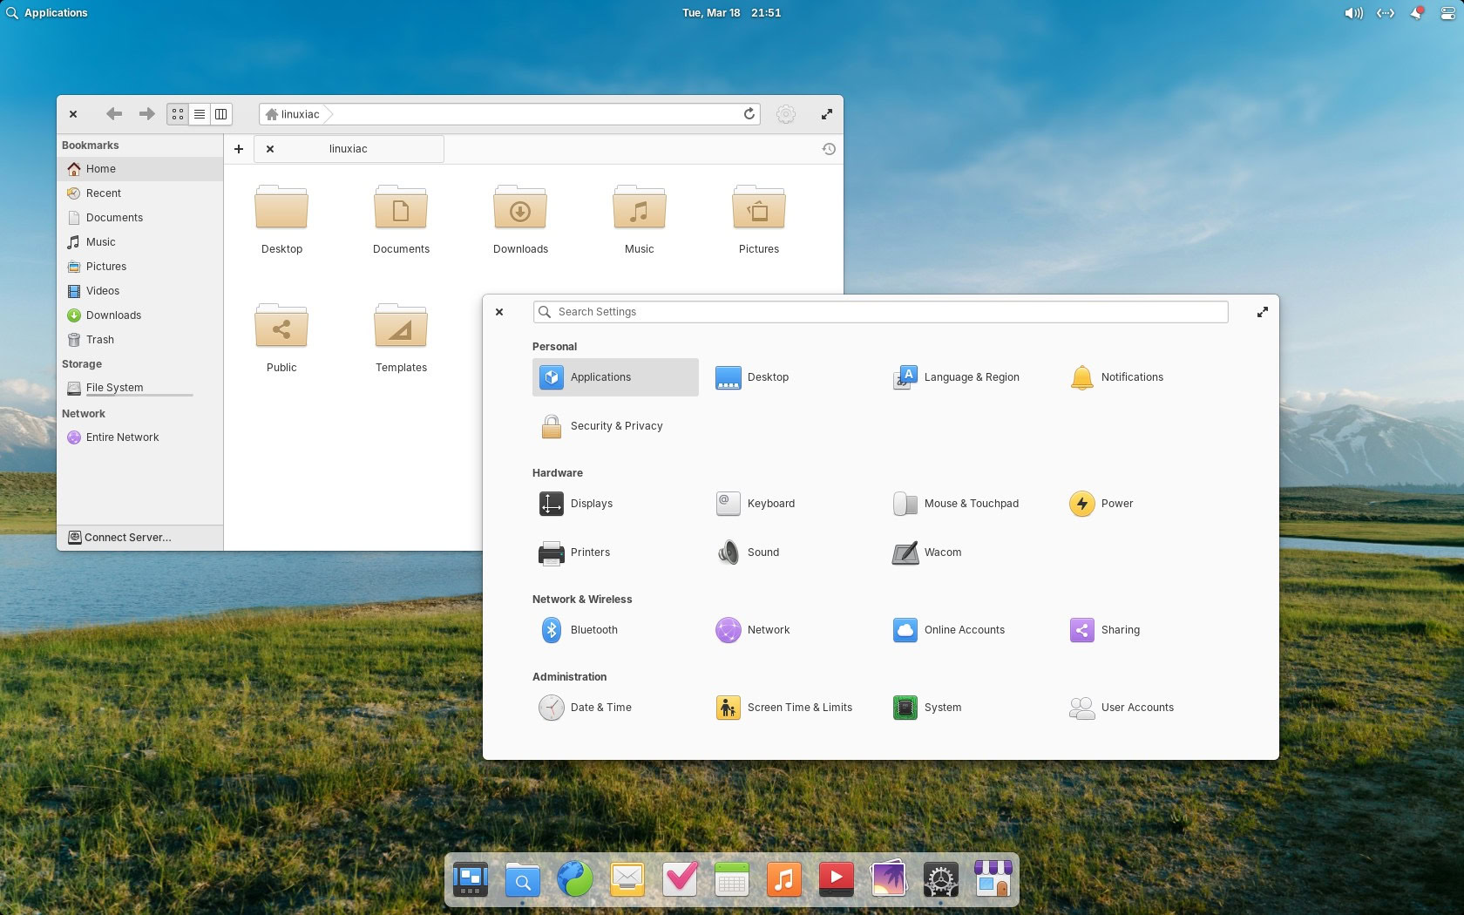Switch file manager to list view
This screenshot has height=915, width=1464.
coord(200,114)
